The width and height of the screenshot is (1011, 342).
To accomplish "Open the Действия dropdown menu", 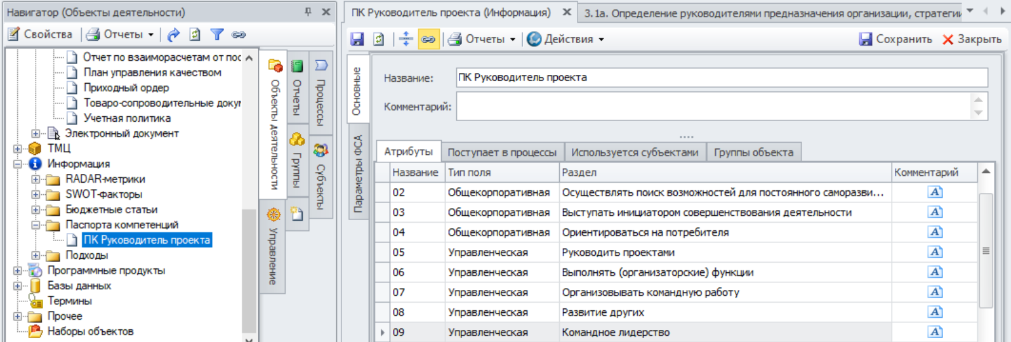I will click(x=565, y=39).
